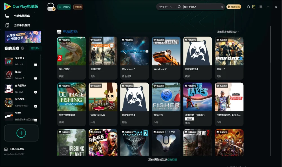Click the yellow mini-window mode icon

254,7
